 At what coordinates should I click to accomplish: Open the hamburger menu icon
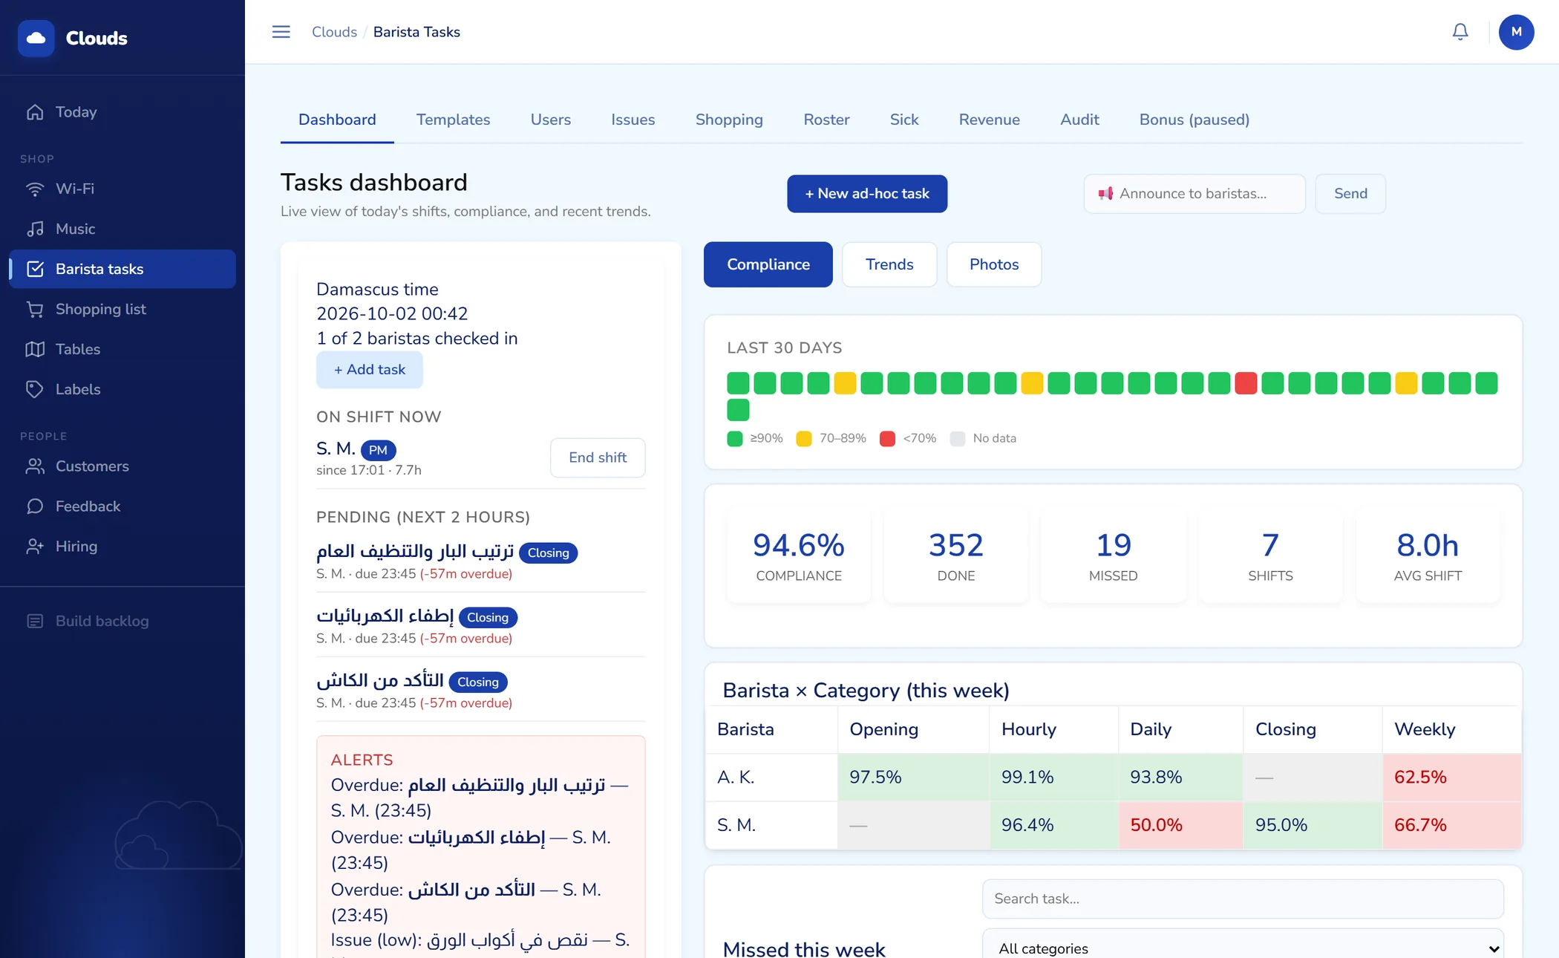pyautogui.click(x=281, y=32)
